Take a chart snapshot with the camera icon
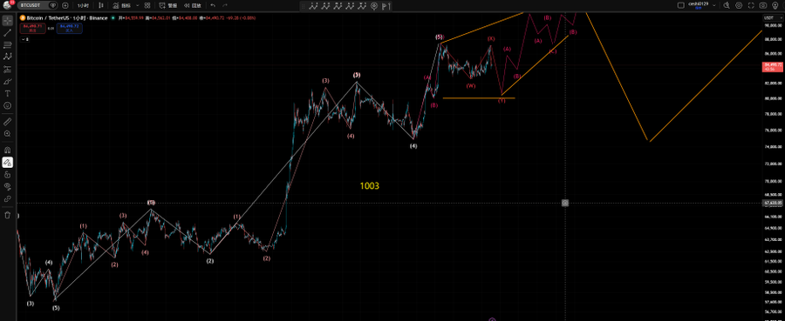 pos(762,5)
